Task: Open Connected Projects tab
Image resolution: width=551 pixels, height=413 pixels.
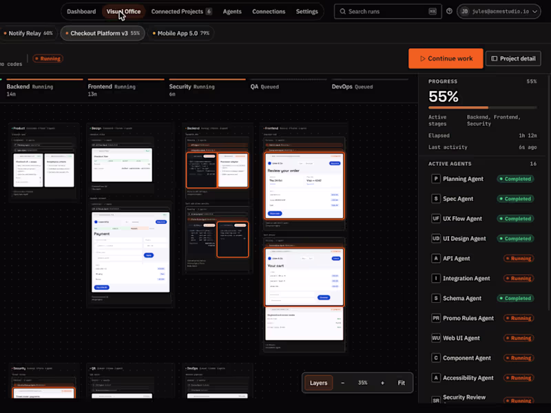Action: pos(181,12)
